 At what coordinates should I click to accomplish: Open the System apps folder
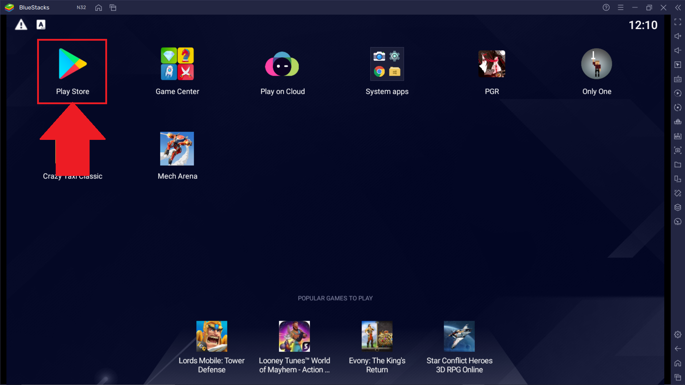pos(387,71)
